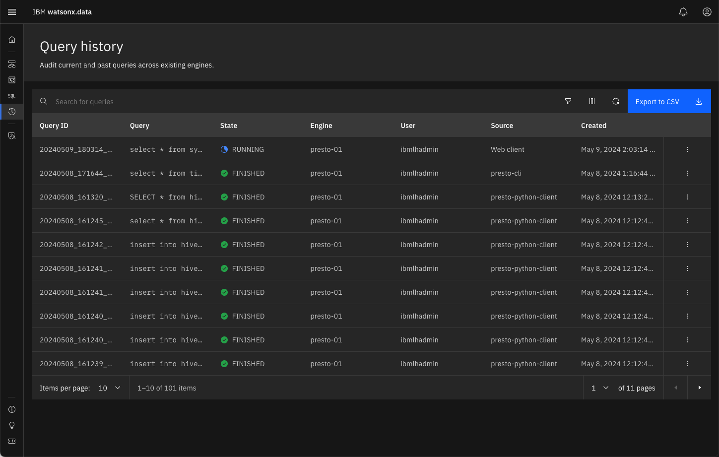Open Data manager sidebar icon
719x457 pixels.
pos(12,80)
